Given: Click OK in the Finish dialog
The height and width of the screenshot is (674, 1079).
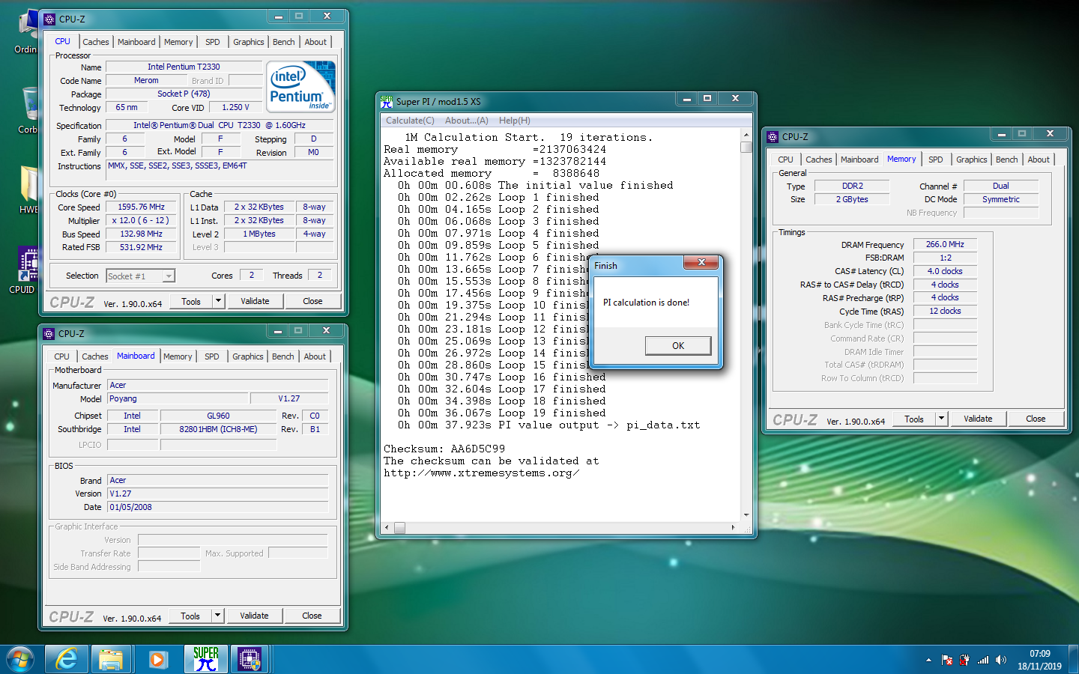Looking at the screenshot, I should (x=678, y=345).
